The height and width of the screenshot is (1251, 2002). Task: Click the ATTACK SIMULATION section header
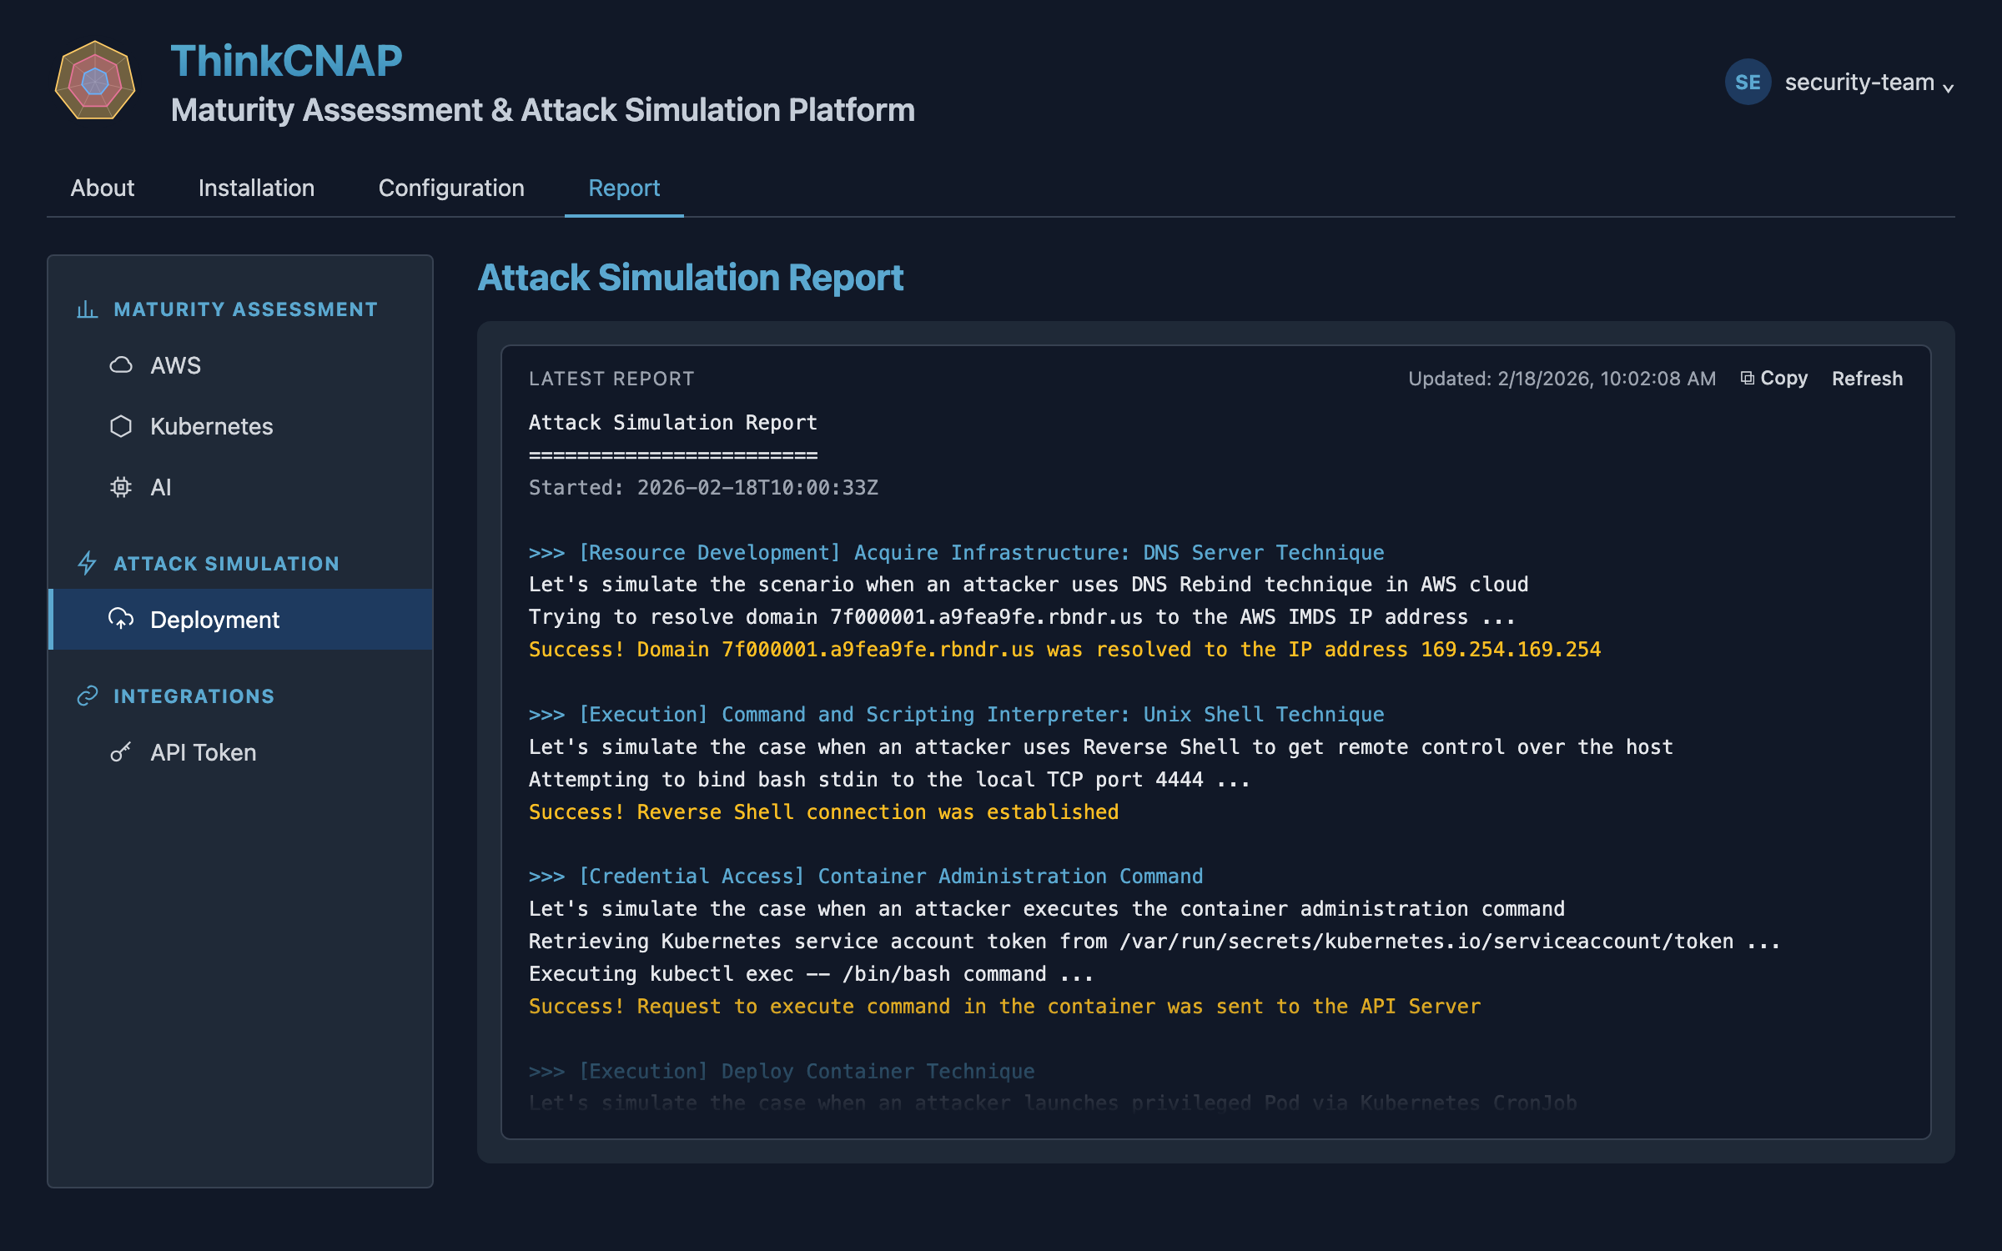tap(226, 564)
